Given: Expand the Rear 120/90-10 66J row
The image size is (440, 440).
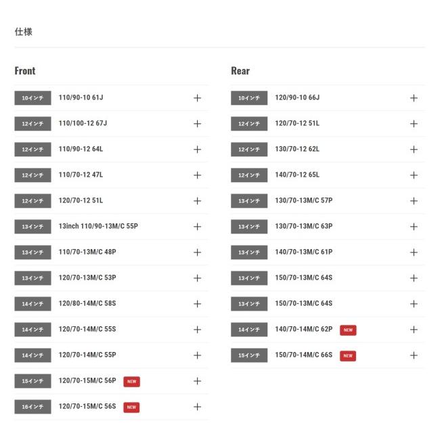Looking at the screenshot, I should click(414, 98).
